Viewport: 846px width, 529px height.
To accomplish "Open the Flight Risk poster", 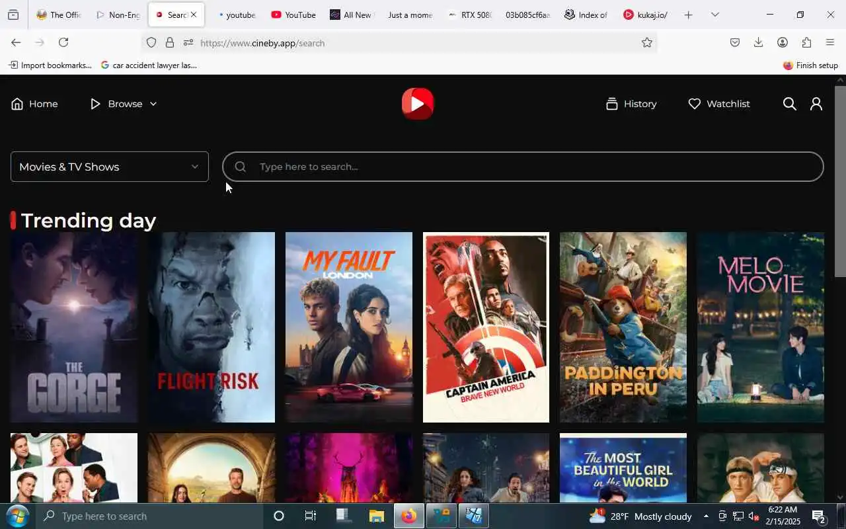I will pos(211,327).
